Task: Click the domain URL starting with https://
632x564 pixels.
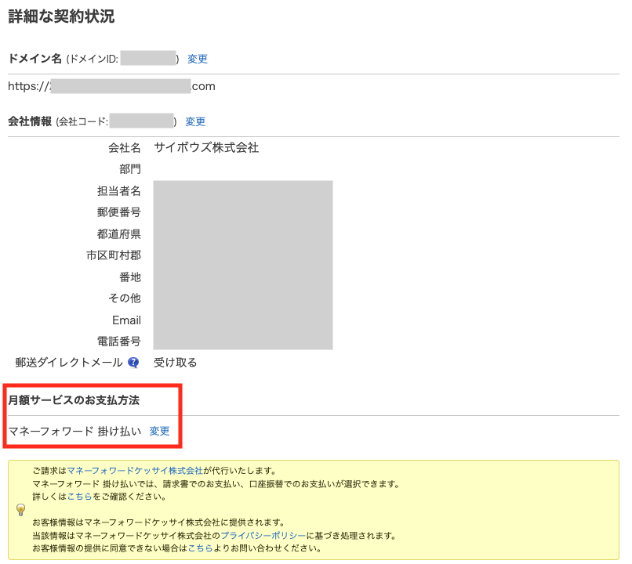Action: pos(111,86)
